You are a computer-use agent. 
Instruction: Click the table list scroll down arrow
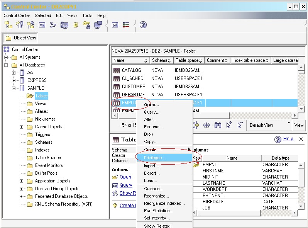point(301,109)
